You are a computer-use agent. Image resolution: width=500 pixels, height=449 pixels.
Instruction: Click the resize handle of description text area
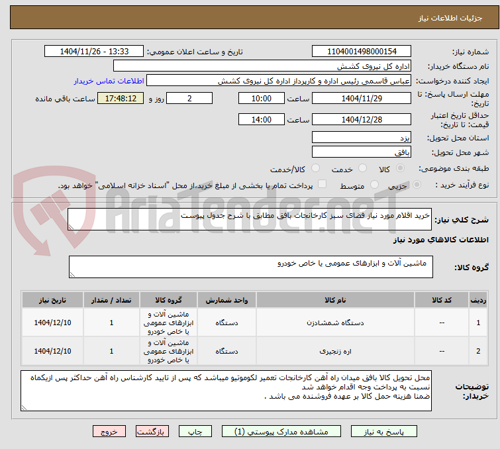pos(71,227)
